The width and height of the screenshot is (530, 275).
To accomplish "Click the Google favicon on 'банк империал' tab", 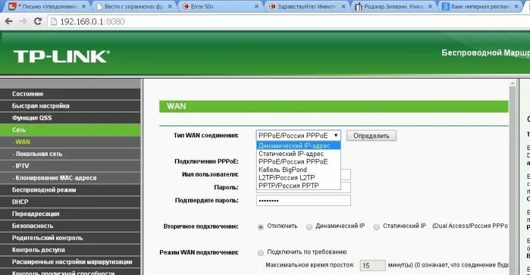I will [445, 6].
